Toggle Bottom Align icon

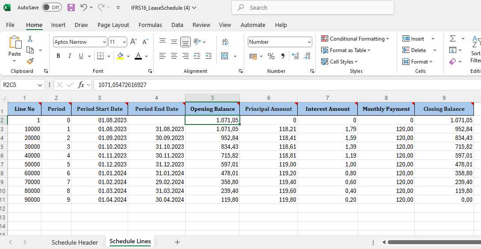point(185,41)
